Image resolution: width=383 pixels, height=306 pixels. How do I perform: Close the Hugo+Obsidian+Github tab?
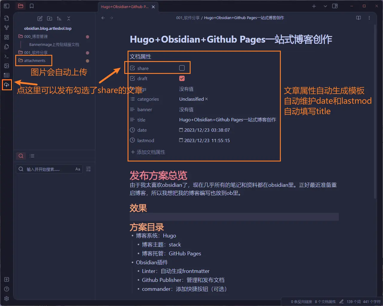point(153,7)
